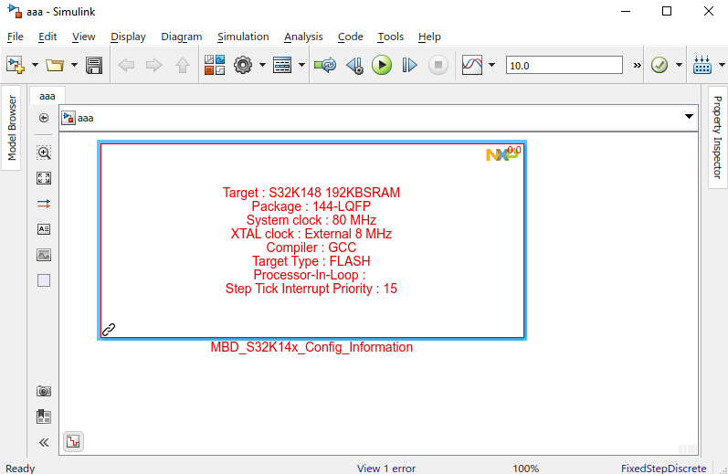
Task: Expand the Data Inspector dropdown arrow
Action: 491,65
